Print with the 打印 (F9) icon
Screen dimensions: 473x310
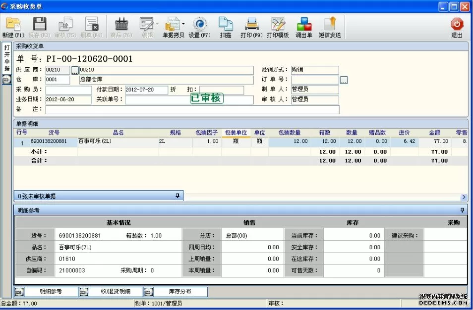pos(251,25)
